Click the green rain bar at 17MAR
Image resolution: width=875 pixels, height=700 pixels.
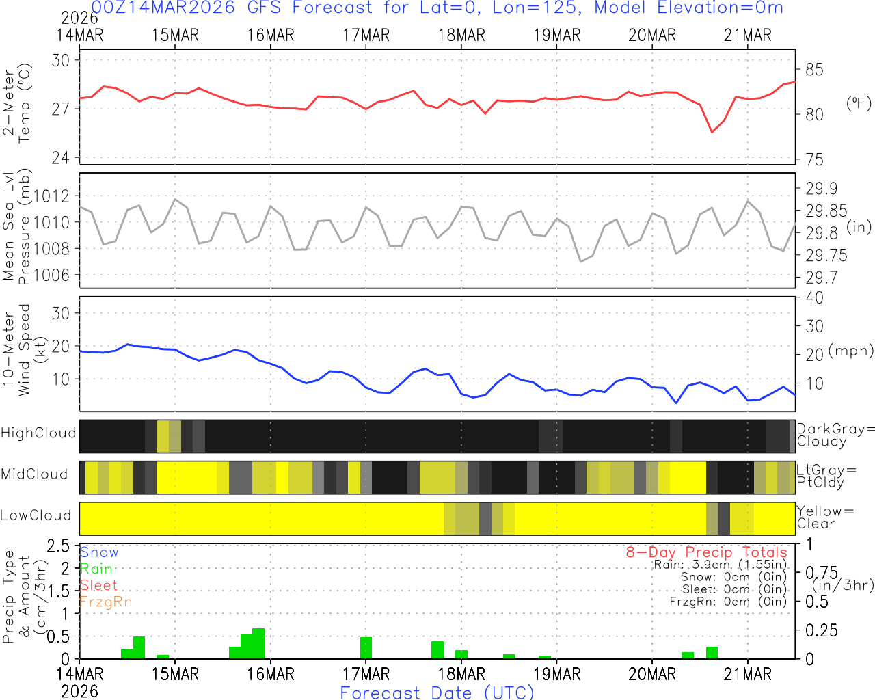366,647
